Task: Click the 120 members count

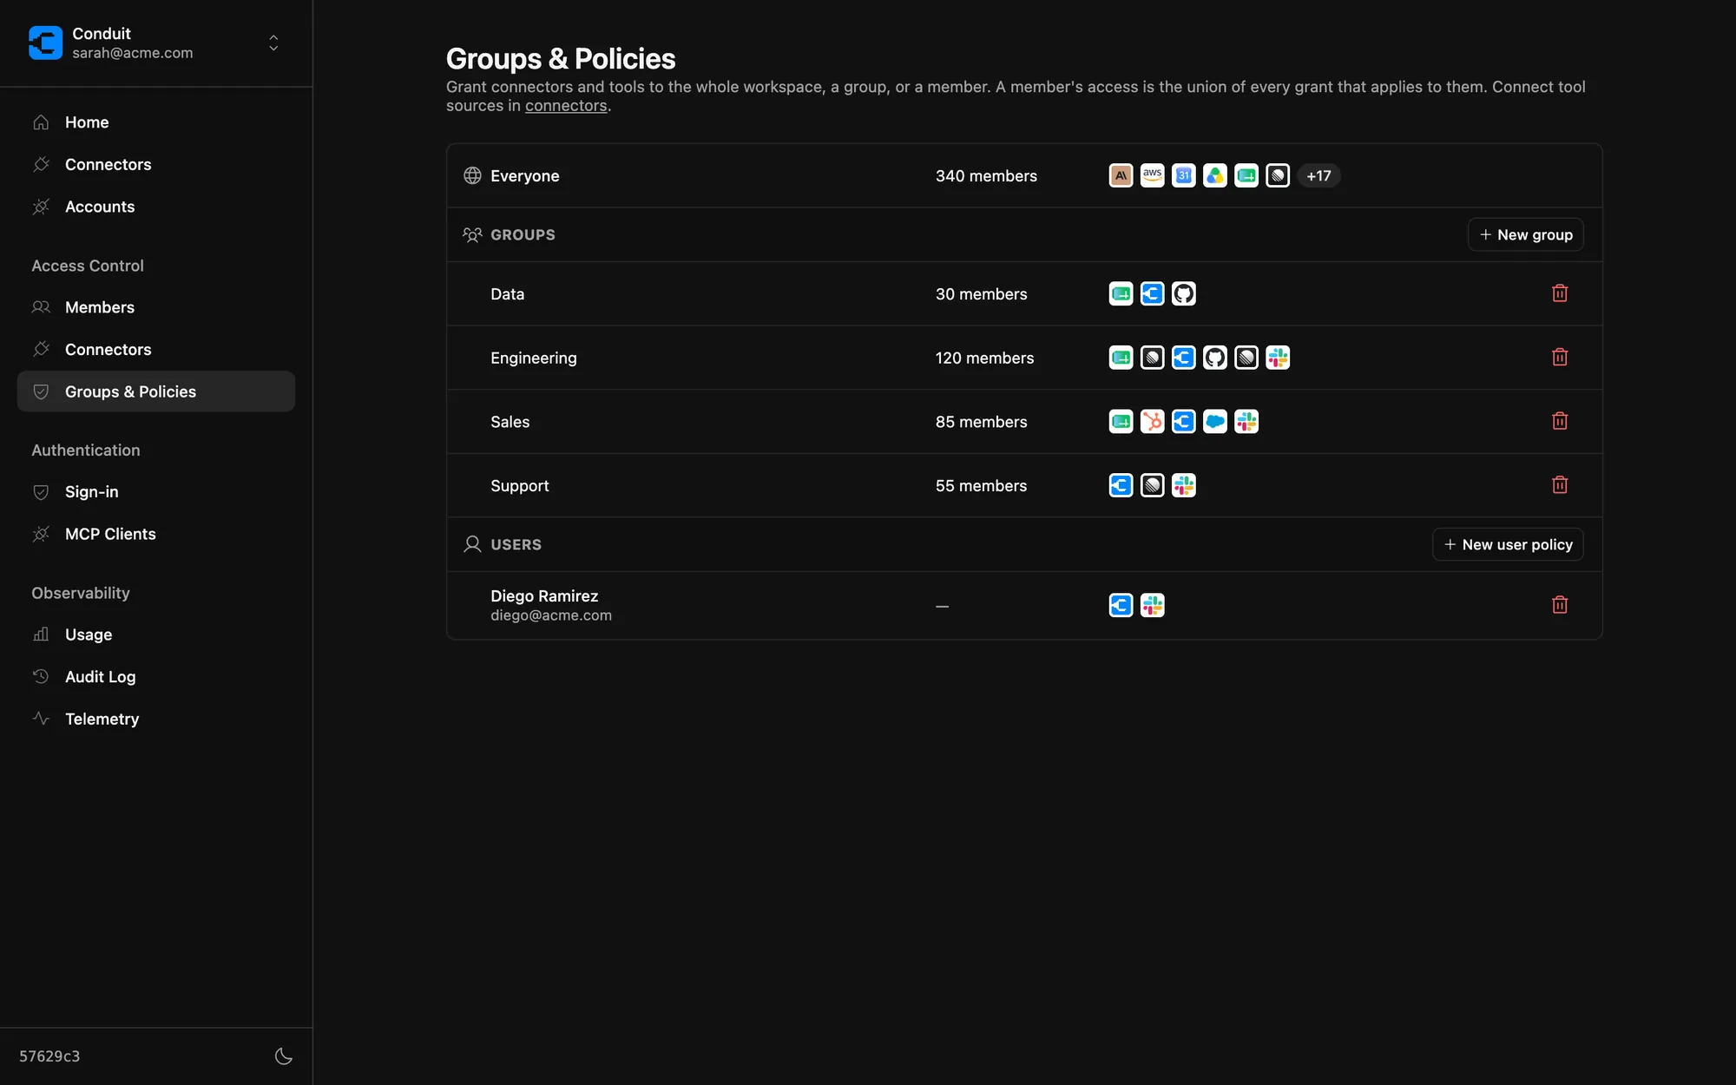Action: pyautogui.click(x=984, y=358)
